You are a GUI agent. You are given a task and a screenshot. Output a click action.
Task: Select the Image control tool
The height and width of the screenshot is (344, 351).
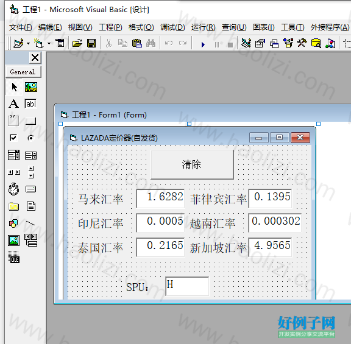(13, 240)
